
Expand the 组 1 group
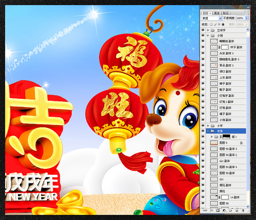pyautogui.click(x=212, y=136)
